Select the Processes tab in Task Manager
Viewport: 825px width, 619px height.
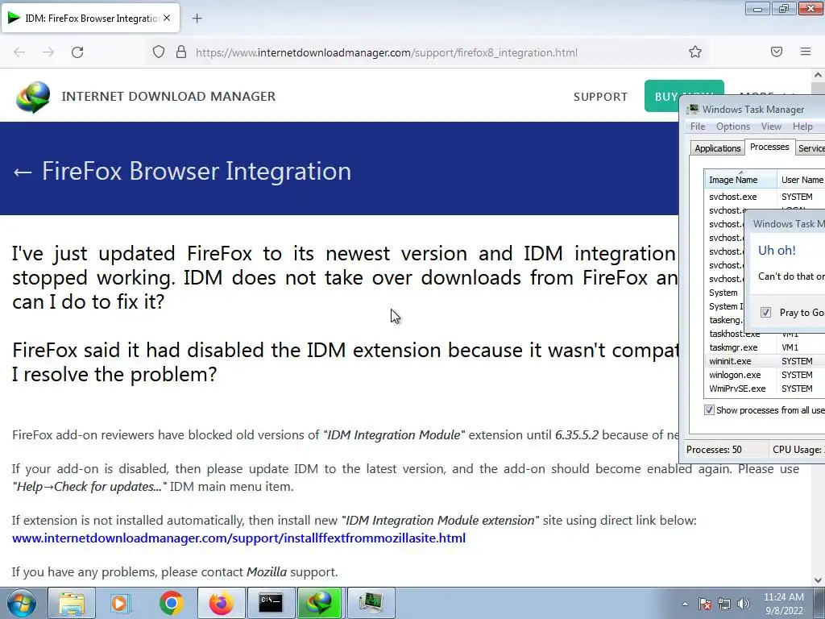pos(769,147)
